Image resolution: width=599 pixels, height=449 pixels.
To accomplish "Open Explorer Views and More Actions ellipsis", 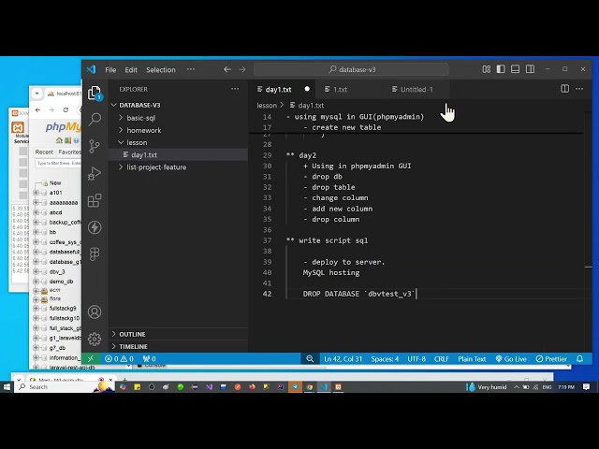I will [x=235, y=89].
